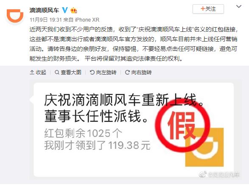Click the rotate-right arrow icon

click(x=127, y=73)
